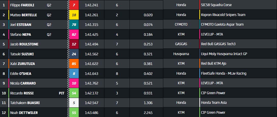Click Noah Dettwiler's lap time 1:43.486

click(91, 112)
